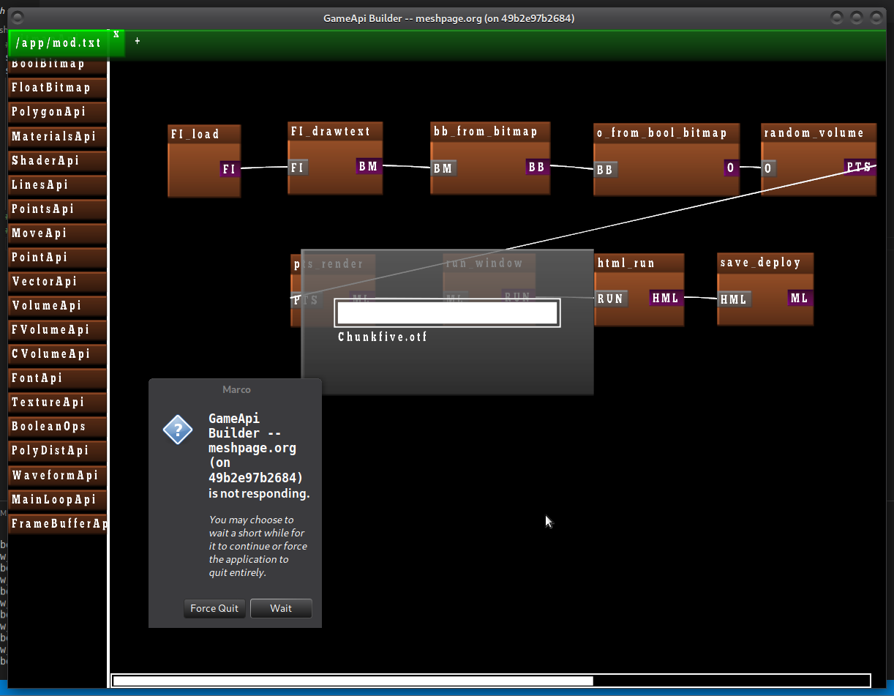Click the horizontal scrollbar at bottom

point(353,681)
